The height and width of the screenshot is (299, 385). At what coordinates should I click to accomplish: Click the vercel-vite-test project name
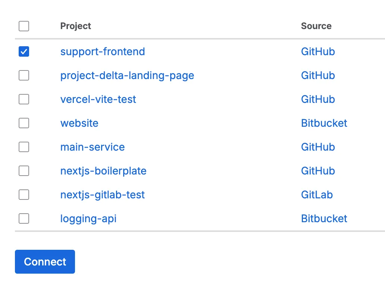coord(98,99)
